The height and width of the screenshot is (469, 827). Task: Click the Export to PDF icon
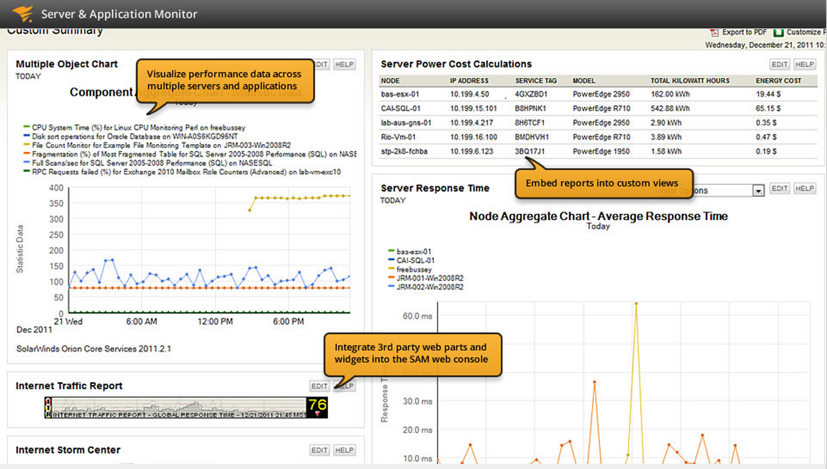pyautogui.click(x=714, y=33)
